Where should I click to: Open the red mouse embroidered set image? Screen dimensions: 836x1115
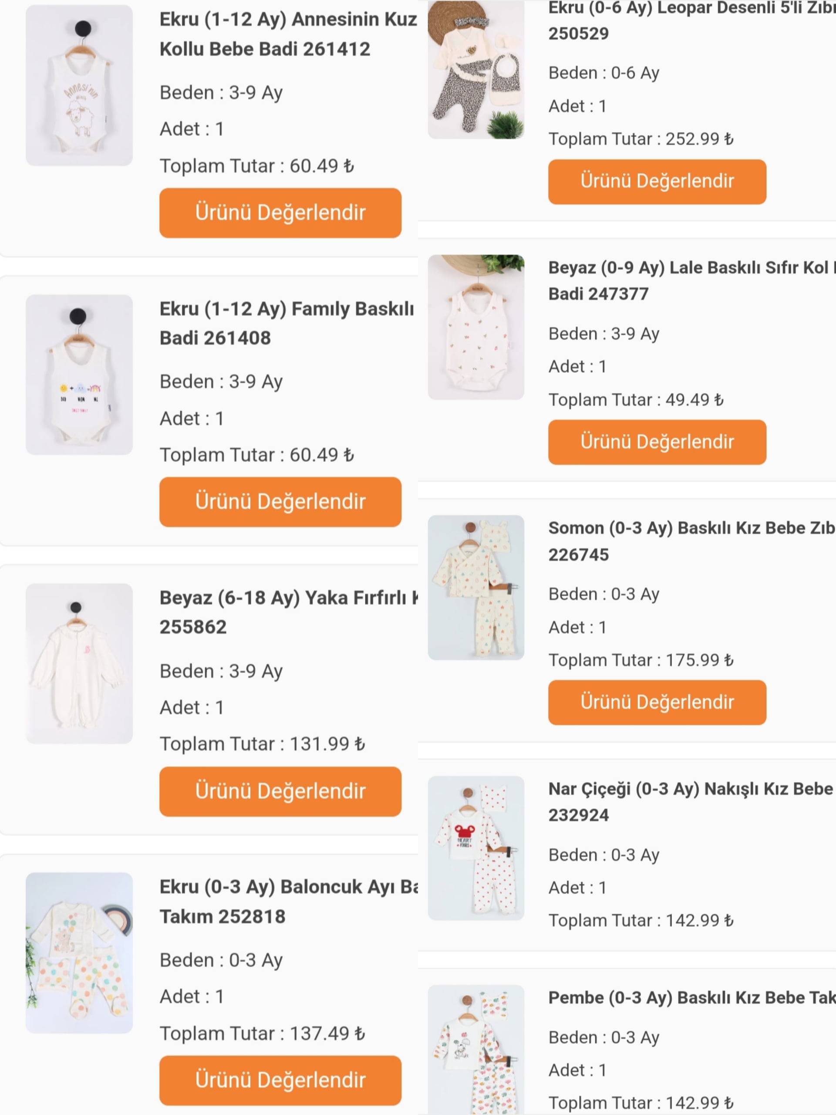coord(476,848)
